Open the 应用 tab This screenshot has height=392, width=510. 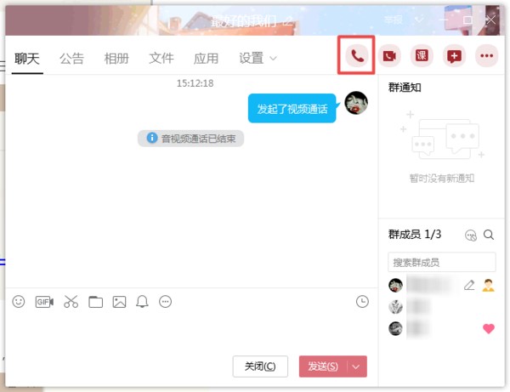[206, 59]
